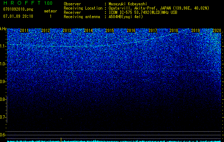Click the 2013 time marker
The image size is (224, 142).
67,31
